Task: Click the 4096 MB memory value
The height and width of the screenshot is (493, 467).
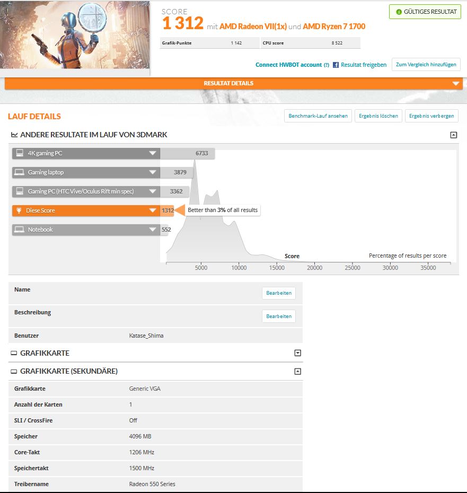Action: click(x=140, y=436)
